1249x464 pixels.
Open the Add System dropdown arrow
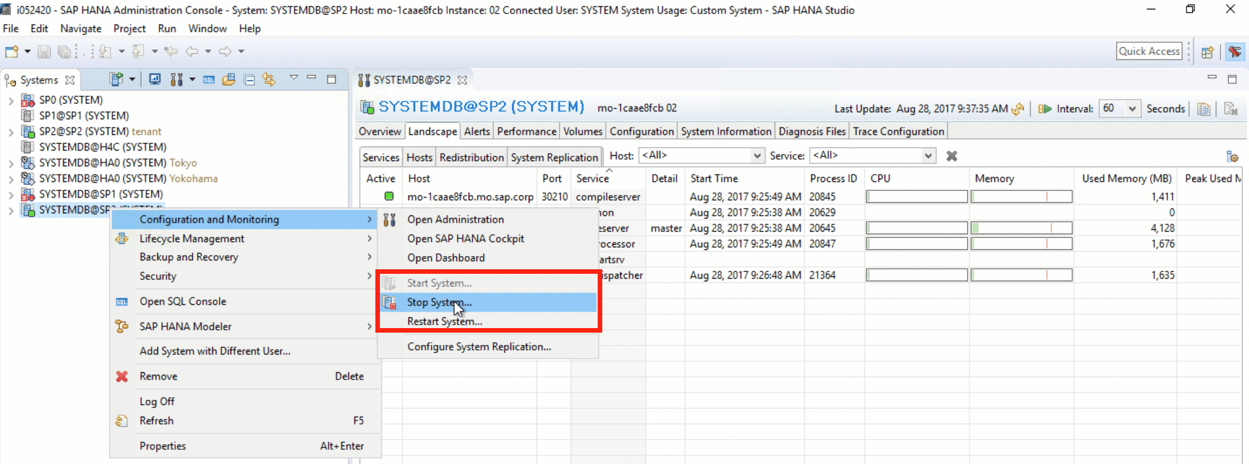[132, 80]
